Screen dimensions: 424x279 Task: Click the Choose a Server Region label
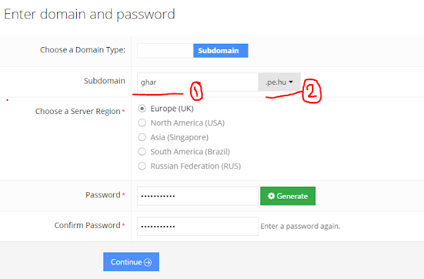click(x=78, y=111)
